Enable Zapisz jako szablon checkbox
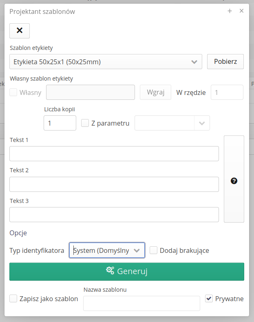The height and width of the screenshot is (322, 254). 13,299
